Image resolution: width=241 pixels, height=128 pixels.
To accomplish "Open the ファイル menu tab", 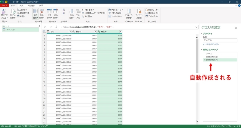I will click(x=4, y=5).
